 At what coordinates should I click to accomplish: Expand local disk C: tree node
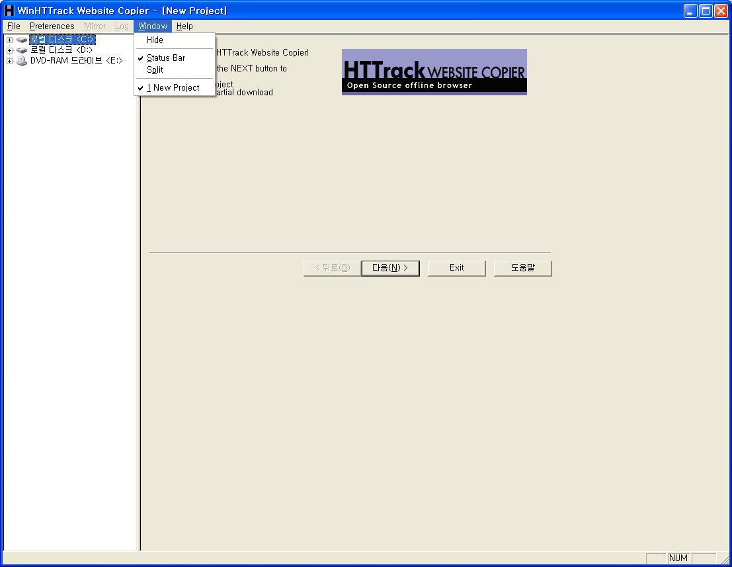coord(9,40)
